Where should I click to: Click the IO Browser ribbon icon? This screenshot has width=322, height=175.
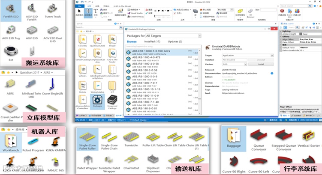pyautogui.click(x=250, y=13)
